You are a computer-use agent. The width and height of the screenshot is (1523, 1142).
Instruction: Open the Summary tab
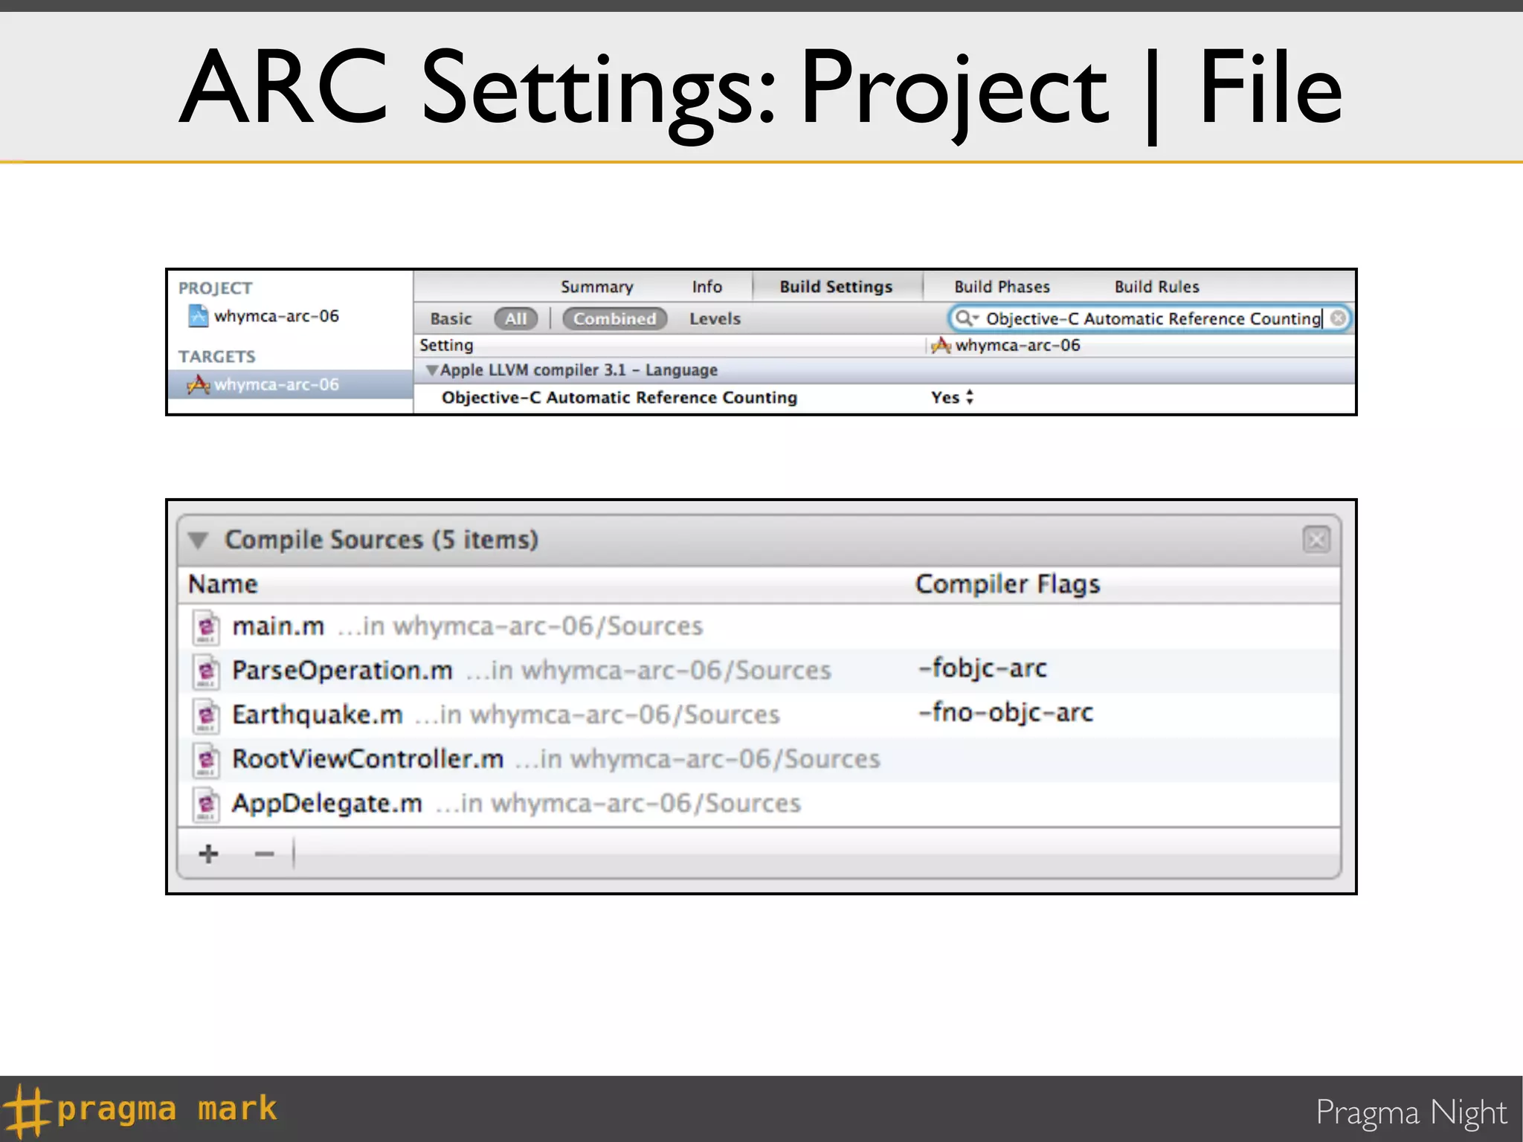click(596, 287)
